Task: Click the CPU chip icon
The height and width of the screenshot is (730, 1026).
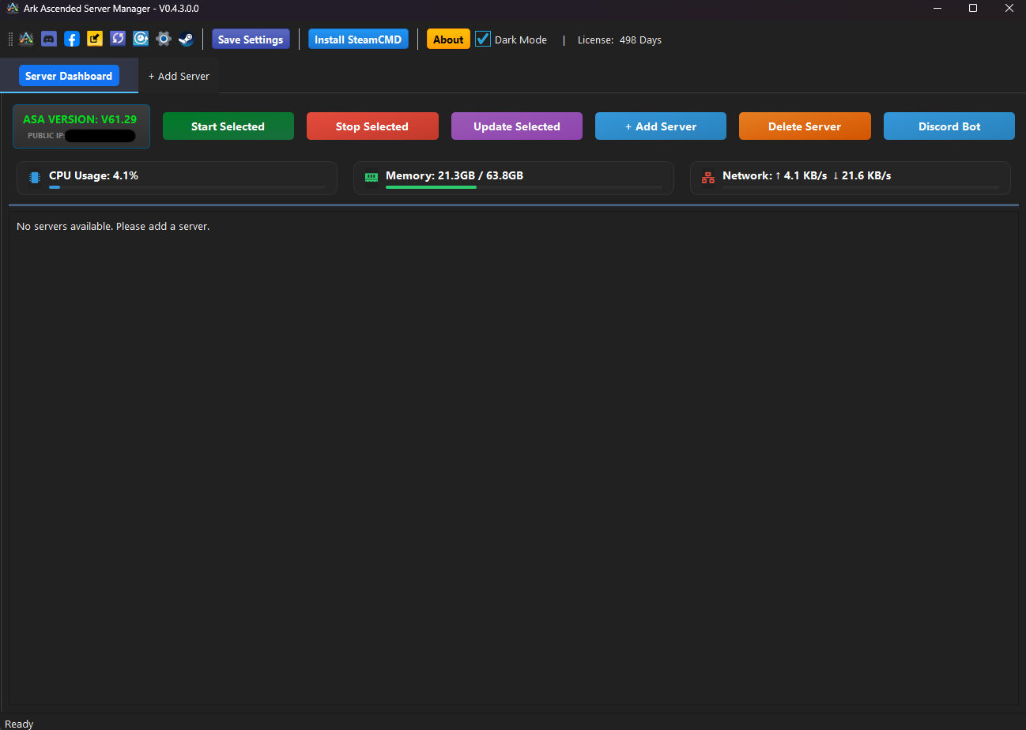Action: (35, 178)
